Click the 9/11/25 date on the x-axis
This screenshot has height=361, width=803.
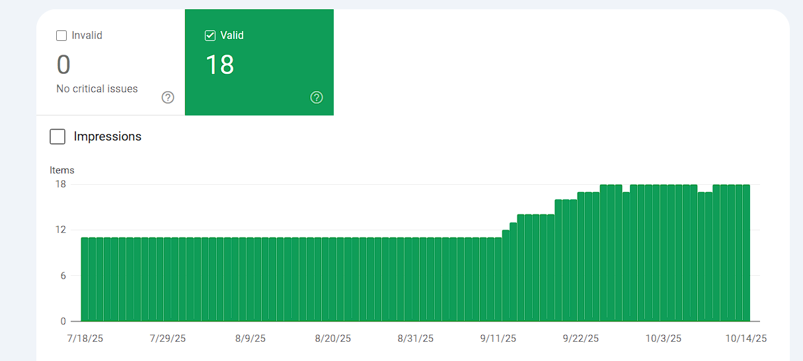[x=498, y=339]
